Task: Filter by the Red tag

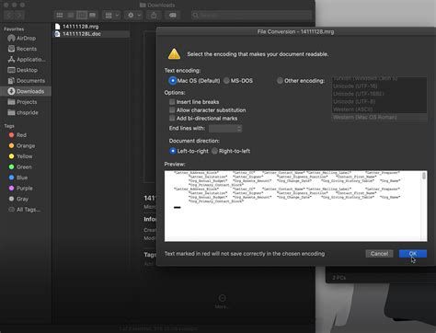Action: tap(17, 135)
